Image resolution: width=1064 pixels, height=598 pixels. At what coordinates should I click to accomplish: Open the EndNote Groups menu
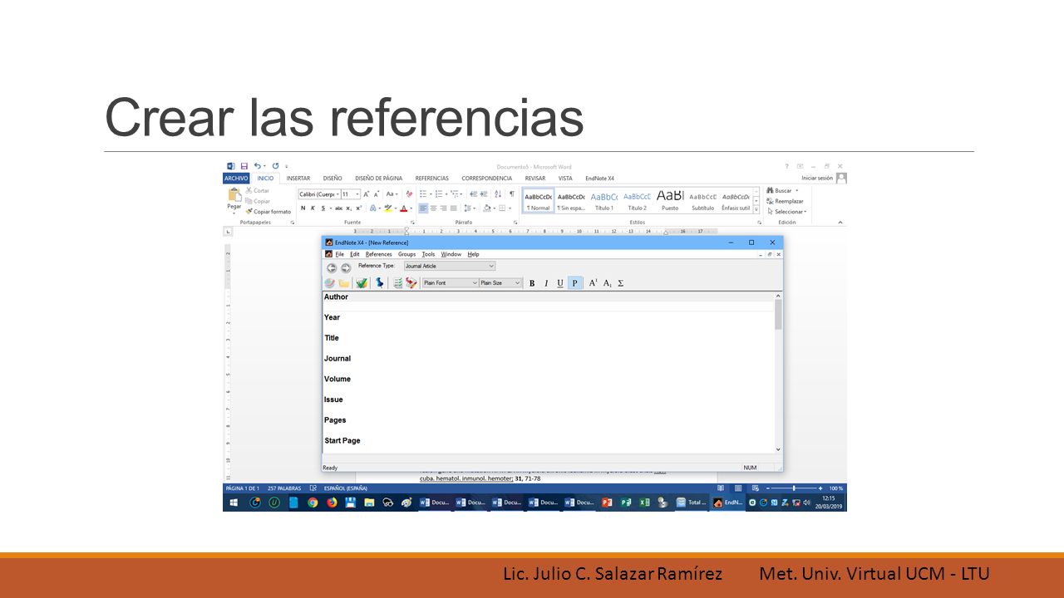point(406,254)
